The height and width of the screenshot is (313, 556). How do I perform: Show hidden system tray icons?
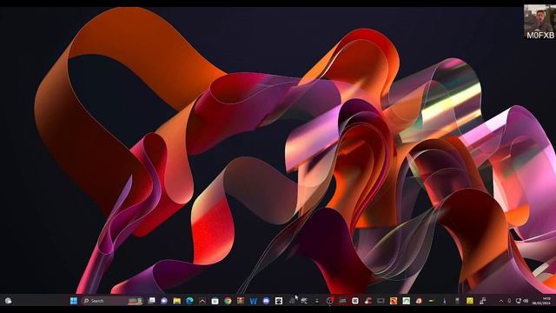click(x=501, y=301)
